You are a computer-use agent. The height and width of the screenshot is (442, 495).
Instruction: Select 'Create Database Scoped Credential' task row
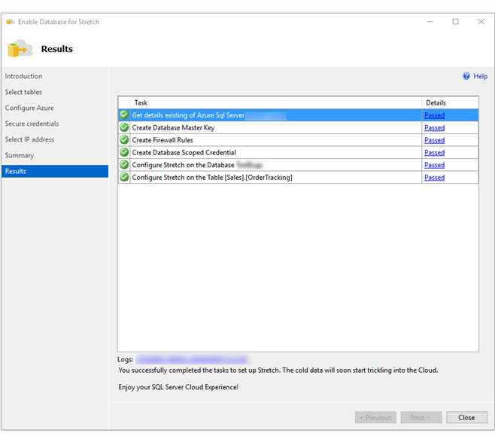(299, 152)
